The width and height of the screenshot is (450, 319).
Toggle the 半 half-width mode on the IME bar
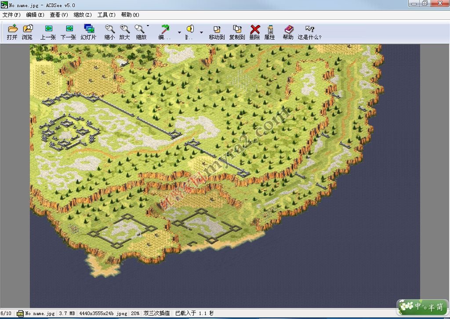tap(432, 307)
